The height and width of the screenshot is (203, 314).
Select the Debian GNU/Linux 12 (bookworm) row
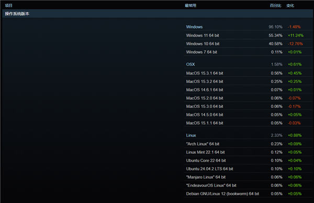coord(248,194)
